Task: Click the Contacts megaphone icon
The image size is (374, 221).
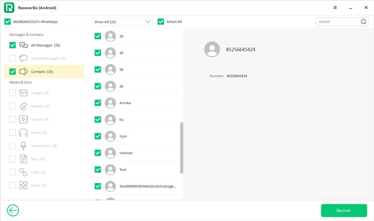Action: click(24, 72)
